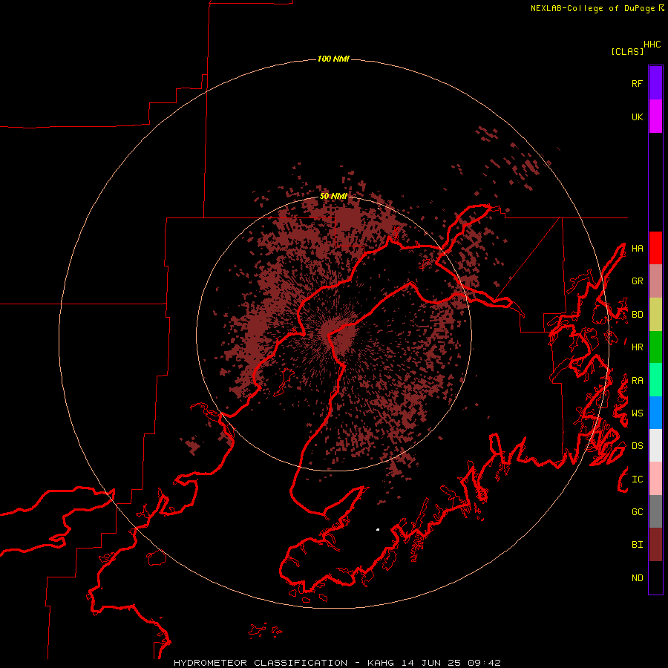The height and width of the screenshot is (668, 668).
Task: Click the 'GR' legend label
Action: 637,281
